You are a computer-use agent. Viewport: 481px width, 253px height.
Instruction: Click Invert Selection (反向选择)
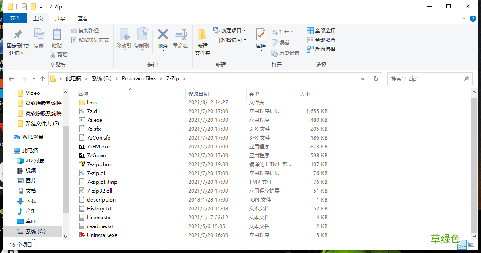[x=321, y=49]
